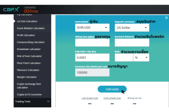
Task: Open Drawdown calculator
Action: tap(29, 49)
